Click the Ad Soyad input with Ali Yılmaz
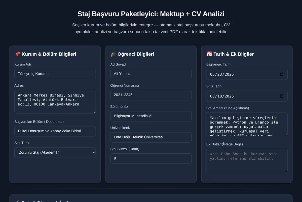Image resolution: width=302 pixels, height=202 pixels. [x=151, y=74]
